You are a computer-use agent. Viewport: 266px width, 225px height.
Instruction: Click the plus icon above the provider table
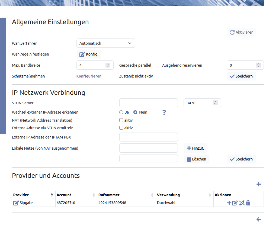click(x=258, y=184)
